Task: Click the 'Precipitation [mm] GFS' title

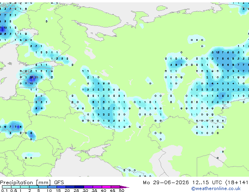Action: [x=32, y=183]
